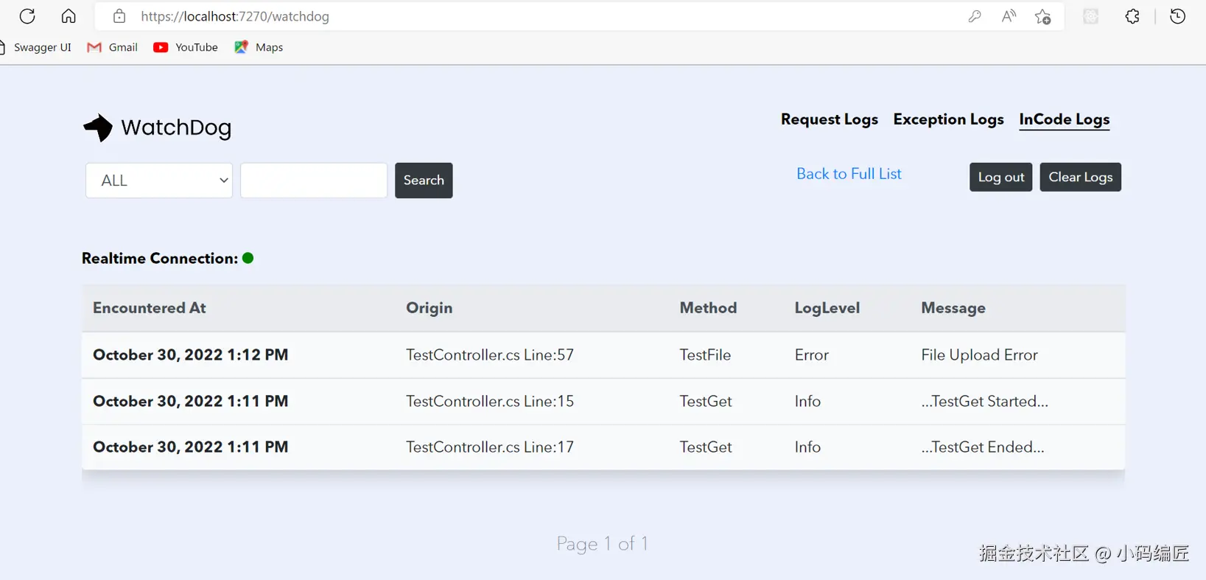This screenshot has width=1206, height=580.
Task: Click the browser refresh icon
Action: click(x=27, y=16)
